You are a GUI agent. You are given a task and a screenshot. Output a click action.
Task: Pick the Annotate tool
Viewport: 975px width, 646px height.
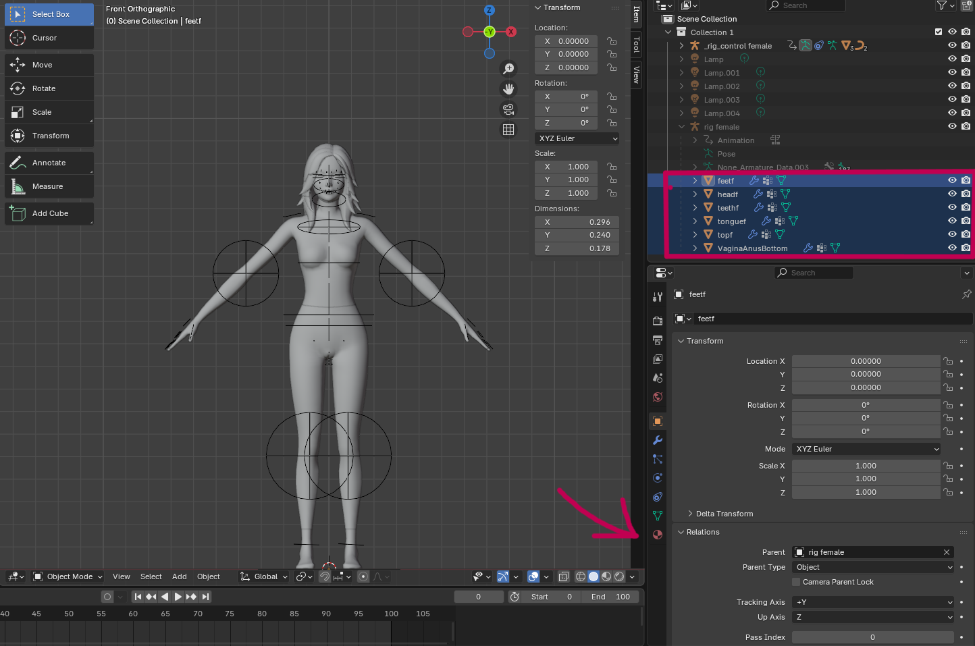[49, 163]
